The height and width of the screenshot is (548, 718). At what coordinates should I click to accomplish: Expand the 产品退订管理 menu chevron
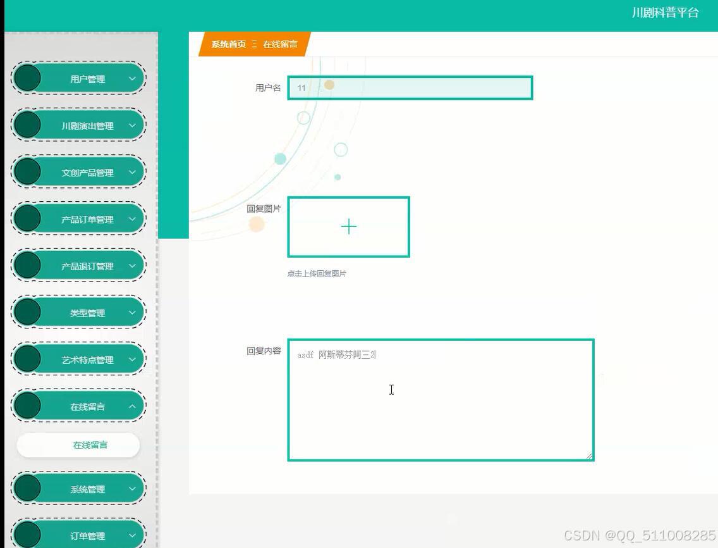tap(132, 266)
